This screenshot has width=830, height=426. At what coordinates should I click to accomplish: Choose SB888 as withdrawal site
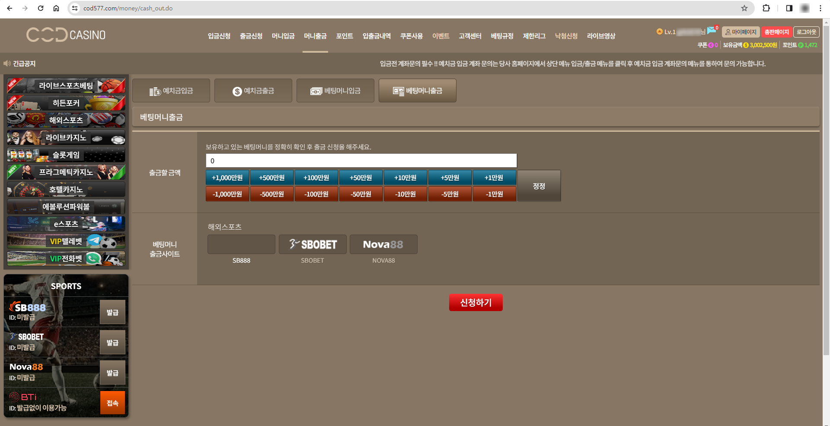click(241, 245)
